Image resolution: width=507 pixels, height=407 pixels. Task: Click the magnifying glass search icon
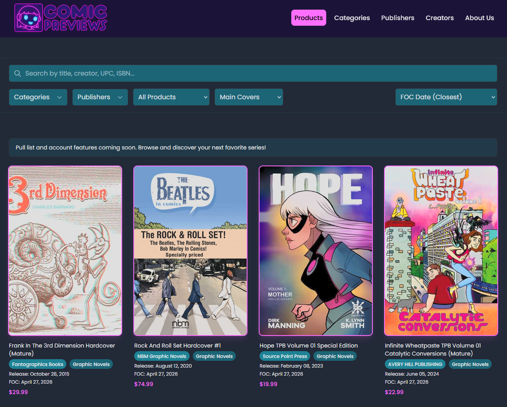pos(18,74)
